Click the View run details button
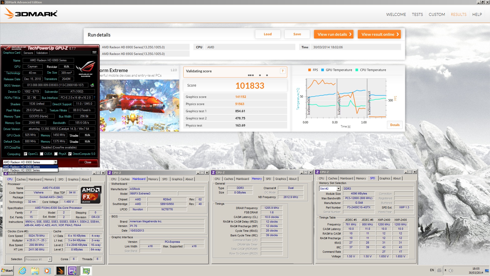Image resolution: width=490 pixels, height=276 pixels. 334,34
